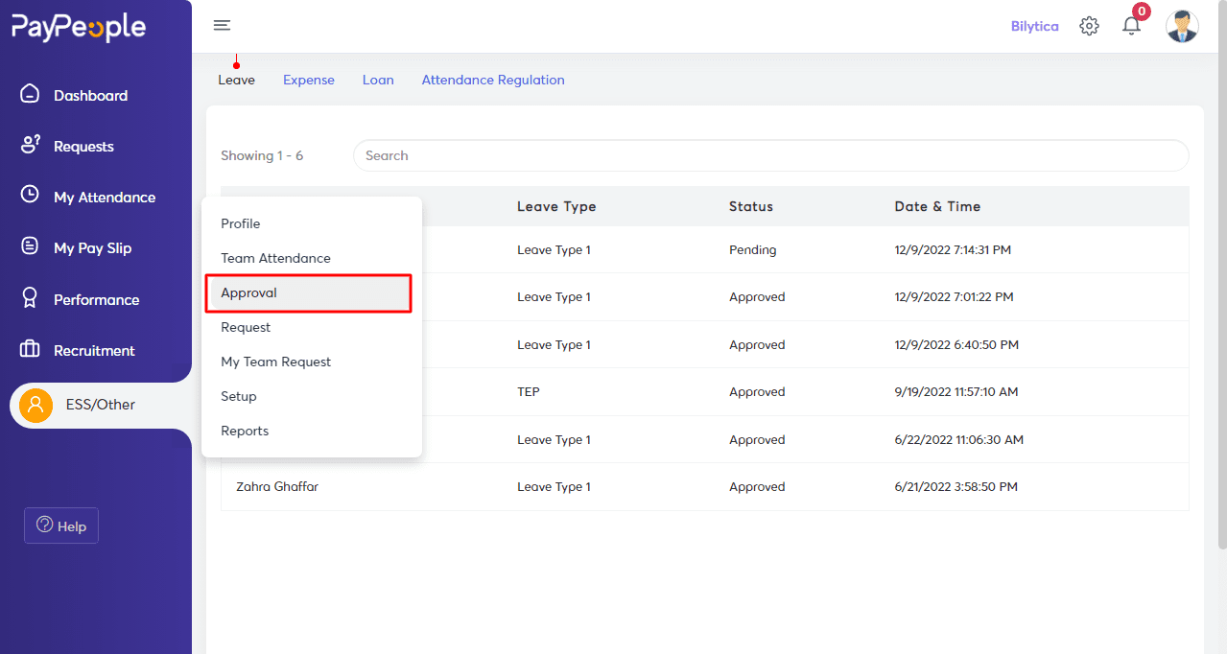Click the Bilytica company link
1227x654 pixels.
pyautogui.click(x=1035, y=26)
